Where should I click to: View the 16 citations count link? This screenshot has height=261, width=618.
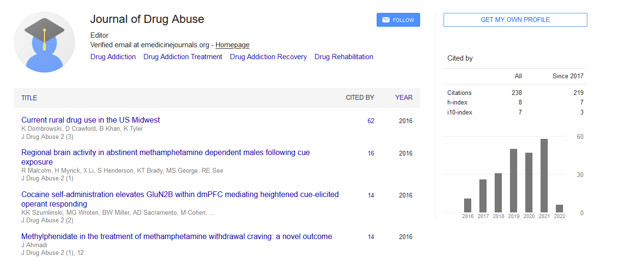point(371,154)
